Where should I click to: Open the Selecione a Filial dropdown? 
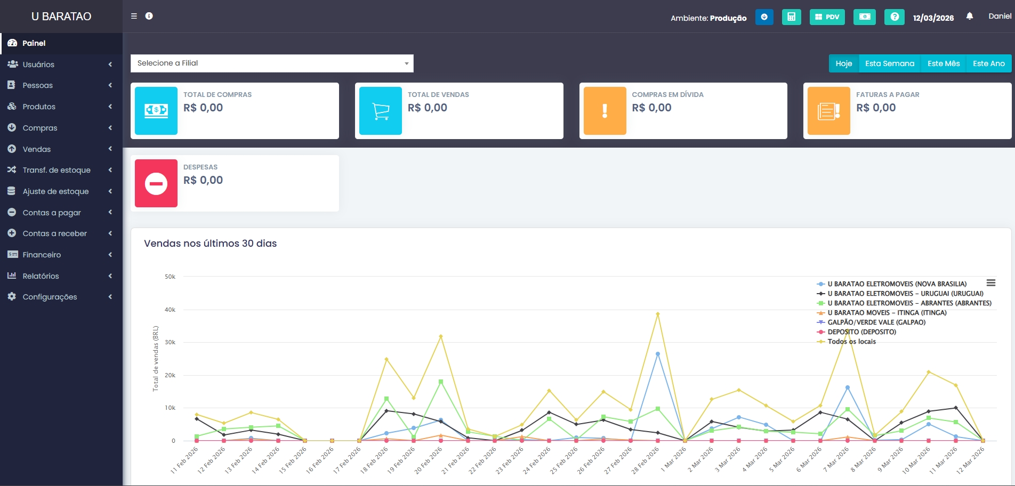click(x=272, y=63)
